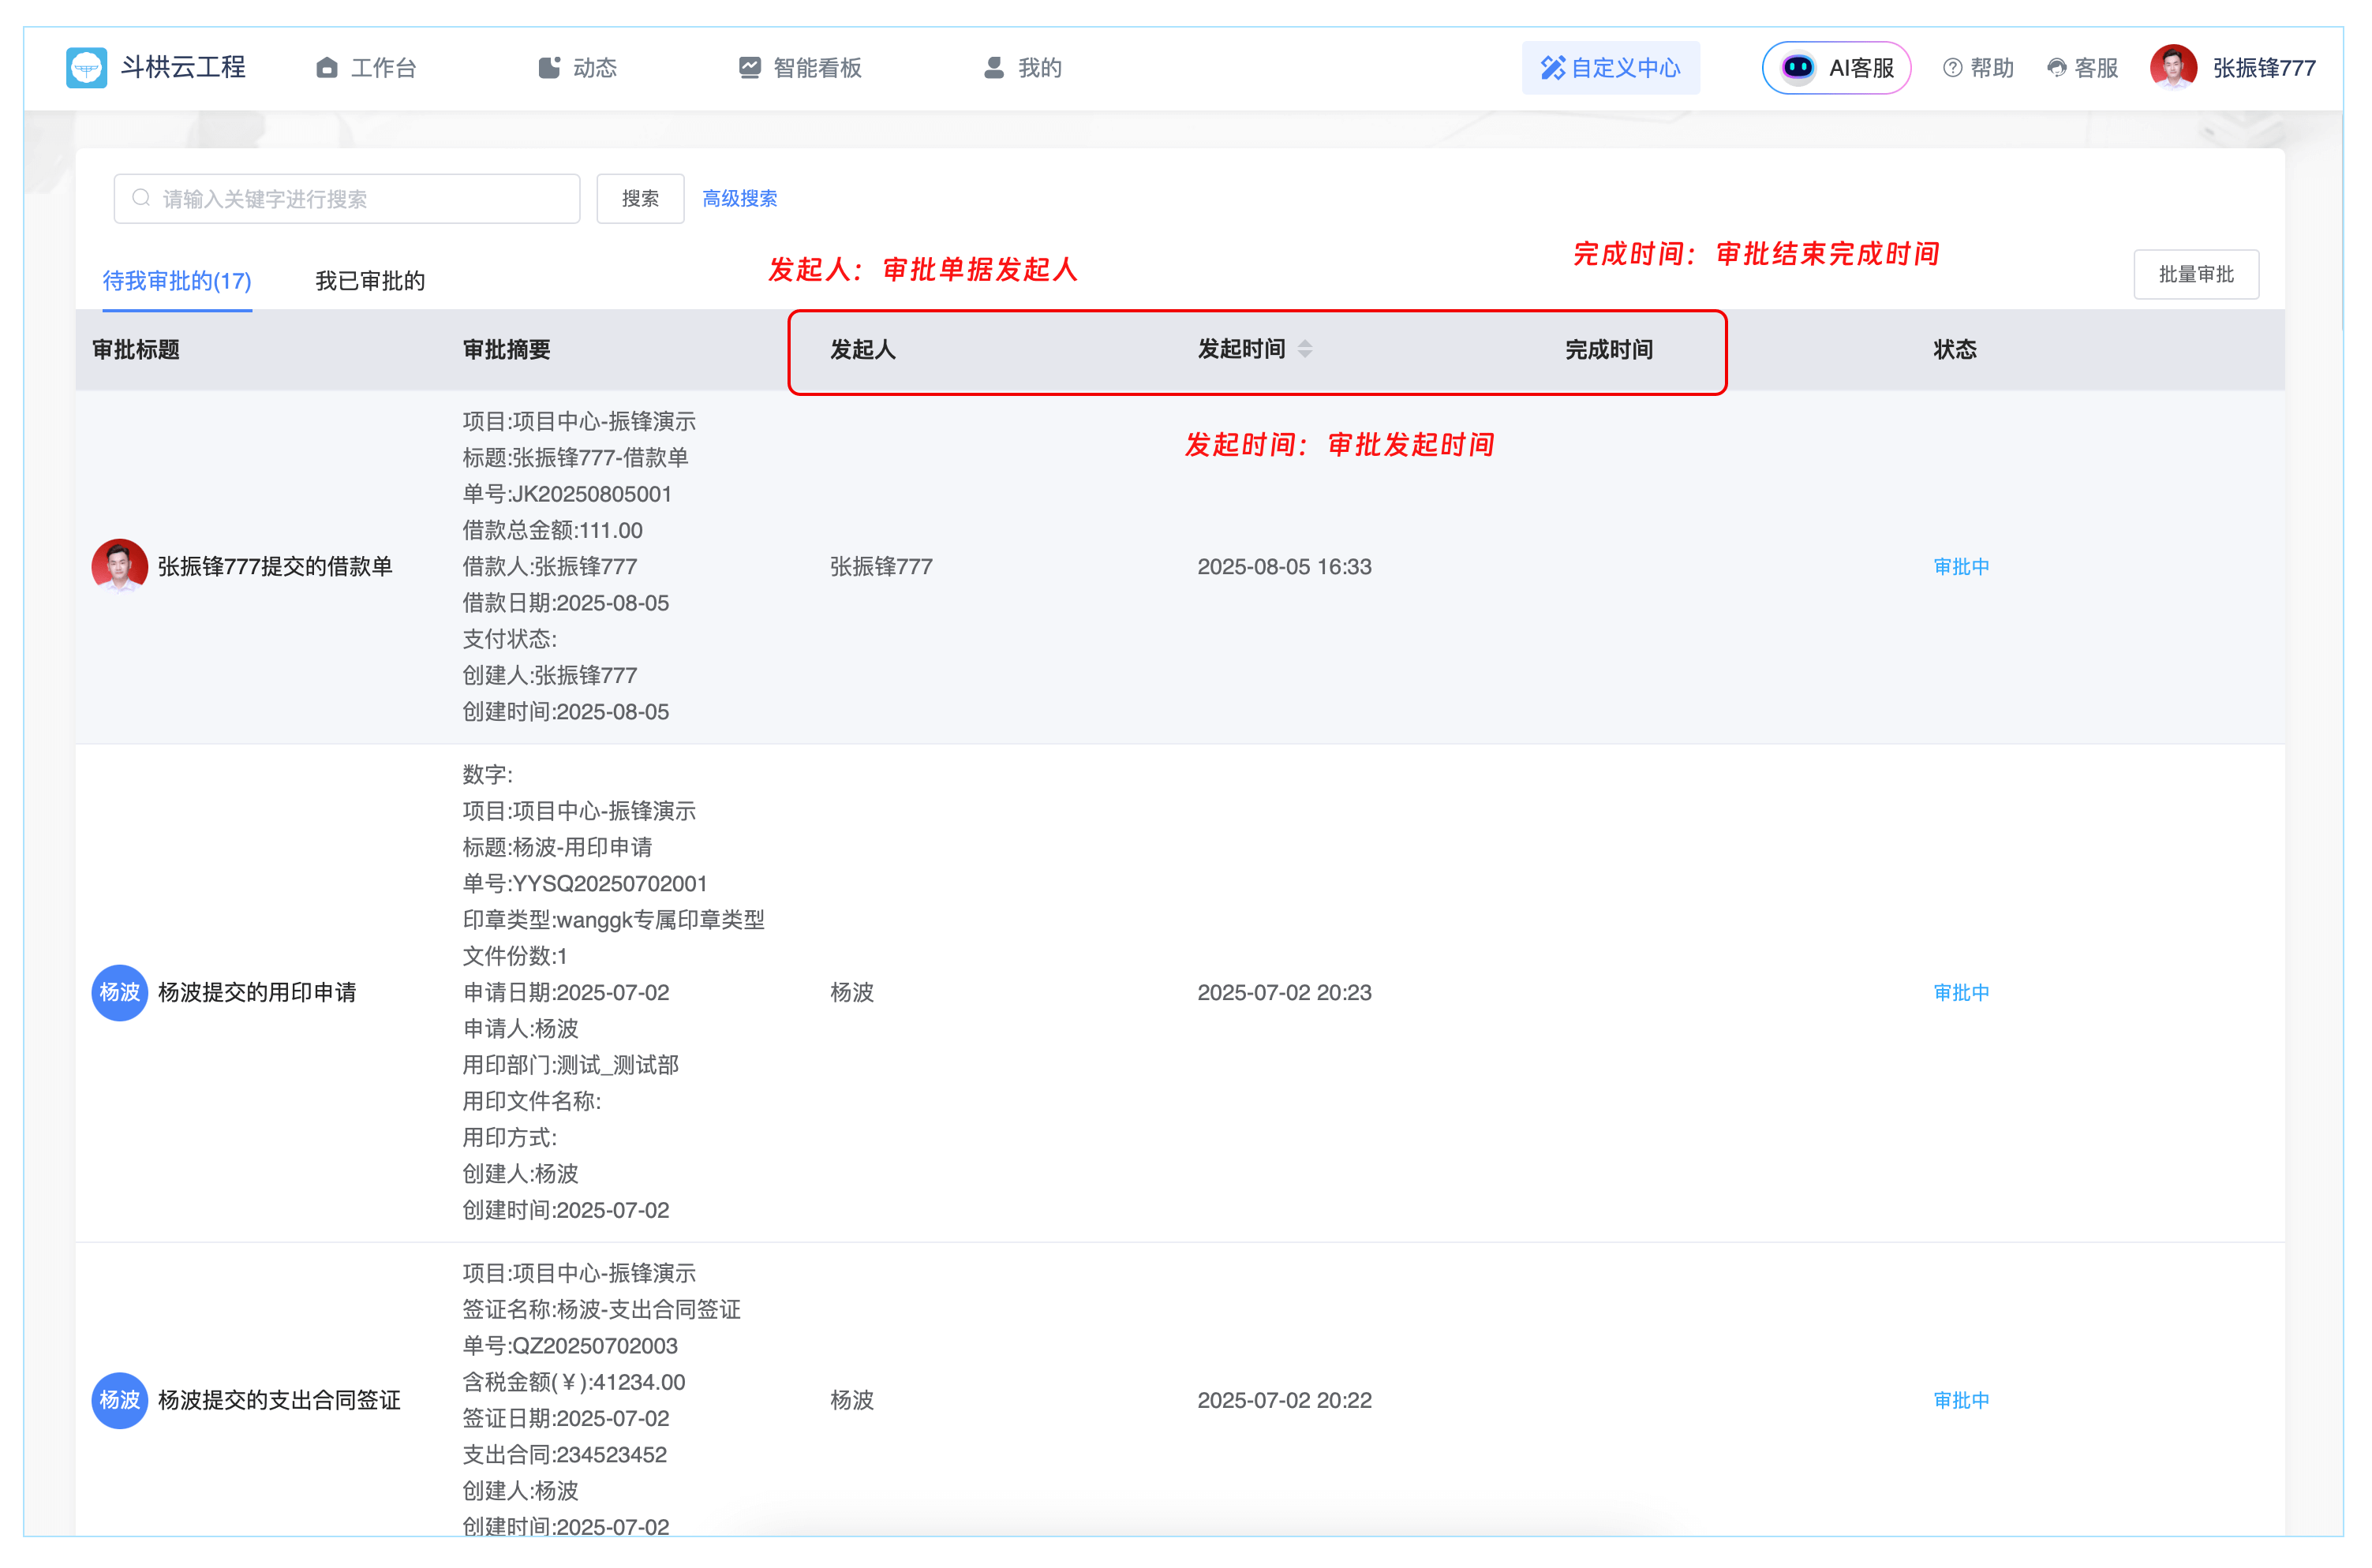Screen dimensions: 2372x1568
Task: Click 完成时间 column header
Action: 1609,349
